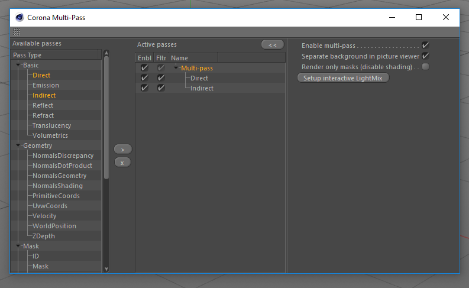Select Indirect in Active passes list
Screen dimensions: 469x288
202,88
